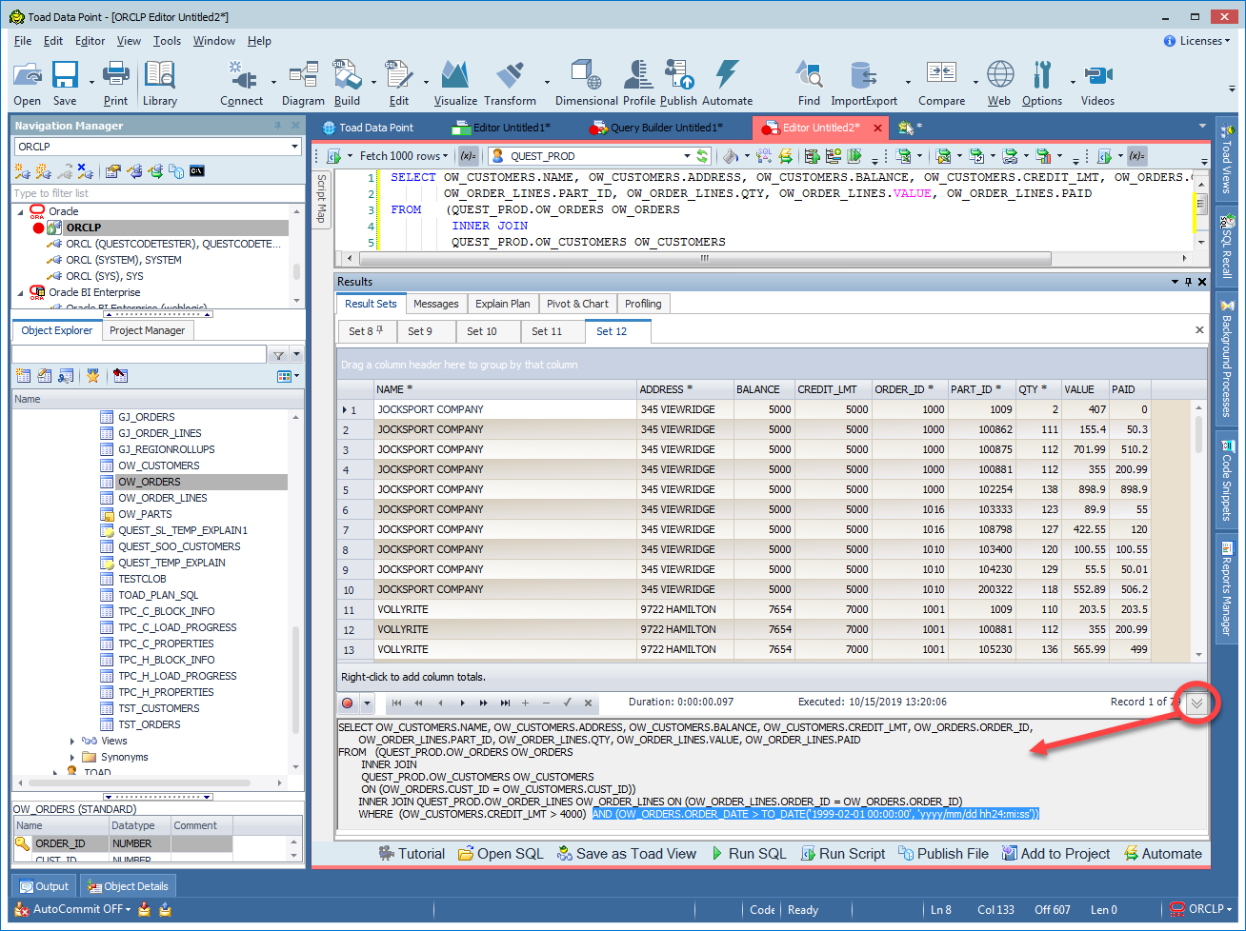This screenshot has width=1246, height=931.
Task: Open the Object Details bottom tab
Action: (128, 886)
